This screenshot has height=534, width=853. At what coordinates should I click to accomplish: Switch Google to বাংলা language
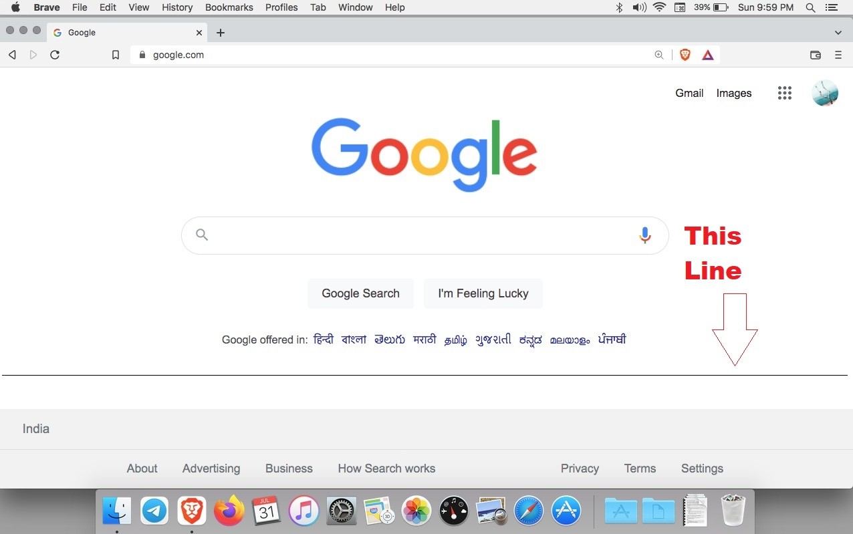point(354,340)
